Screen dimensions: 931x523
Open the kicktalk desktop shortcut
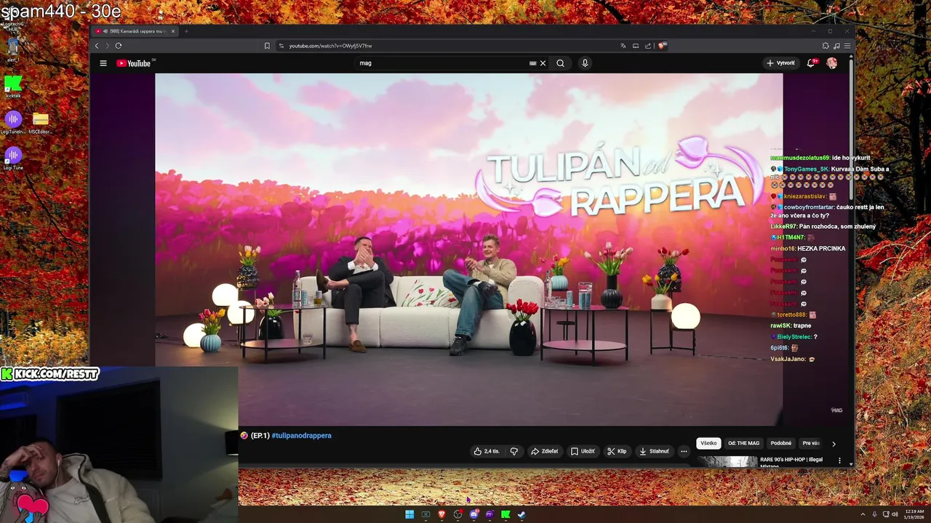click(x=13, y=86)
